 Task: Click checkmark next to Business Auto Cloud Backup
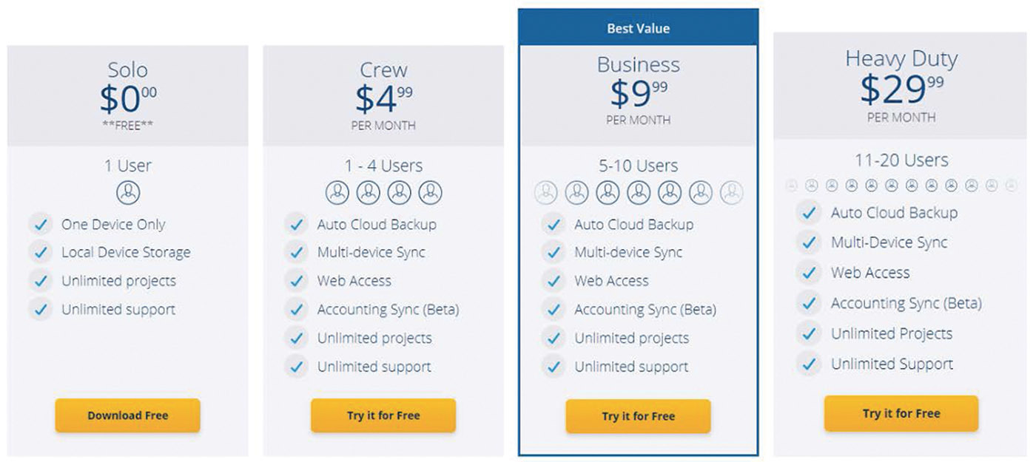pyautogui.click(x=554, y=224)
